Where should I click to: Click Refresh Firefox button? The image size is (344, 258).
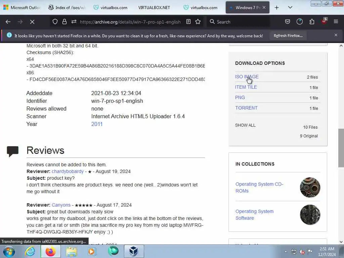(288, 36)
